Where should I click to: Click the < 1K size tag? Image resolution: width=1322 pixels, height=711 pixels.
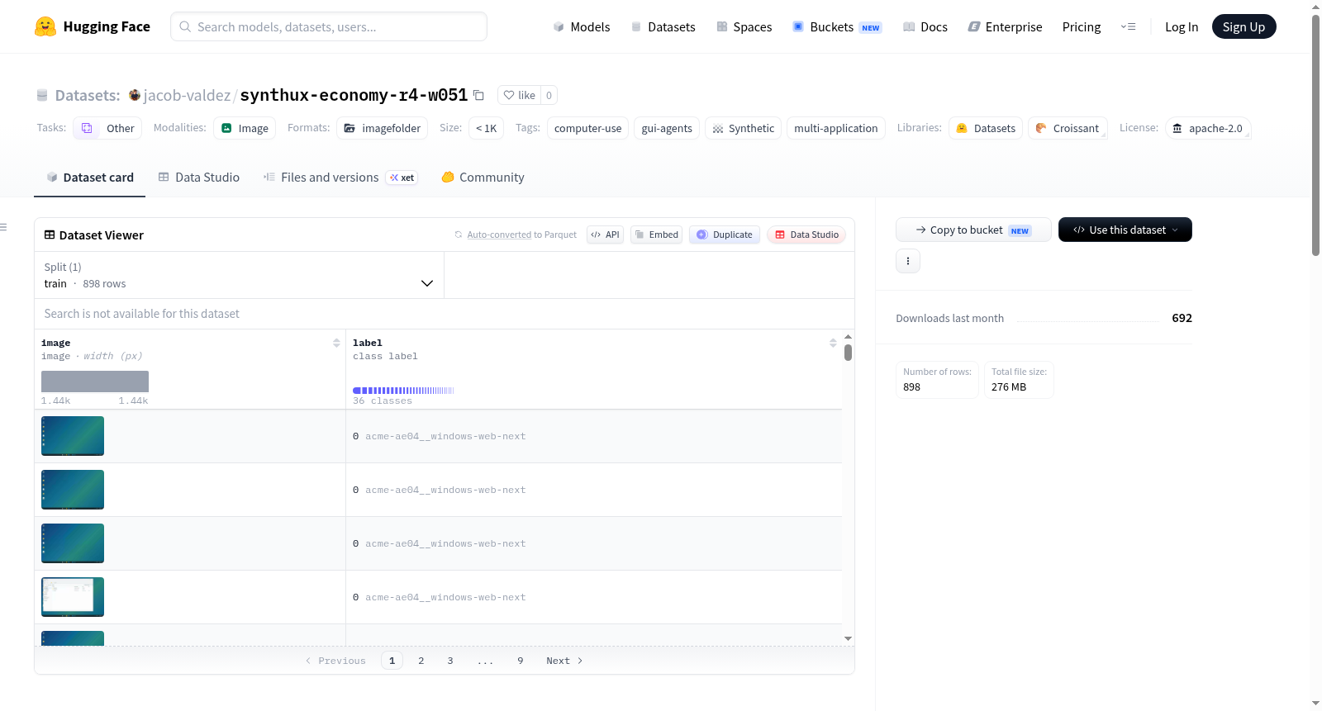486,128
